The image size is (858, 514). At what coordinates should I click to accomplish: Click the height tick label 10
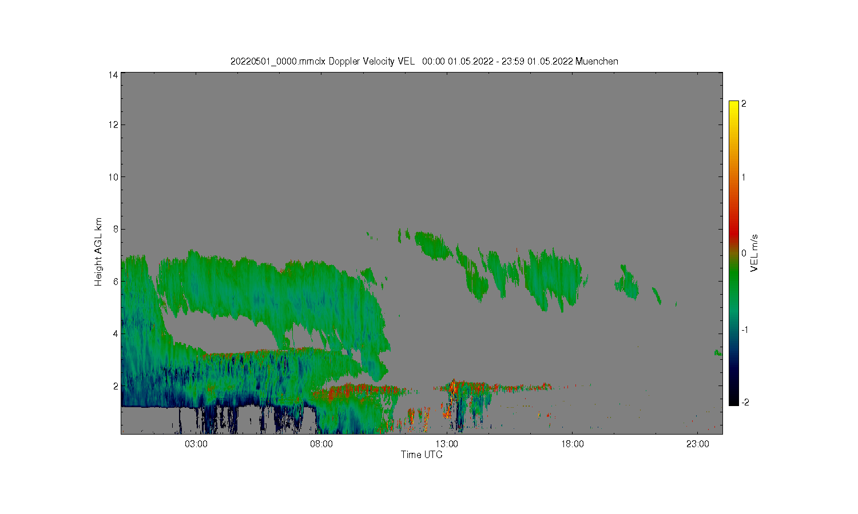pyautogui.click(x=113, y=177)
